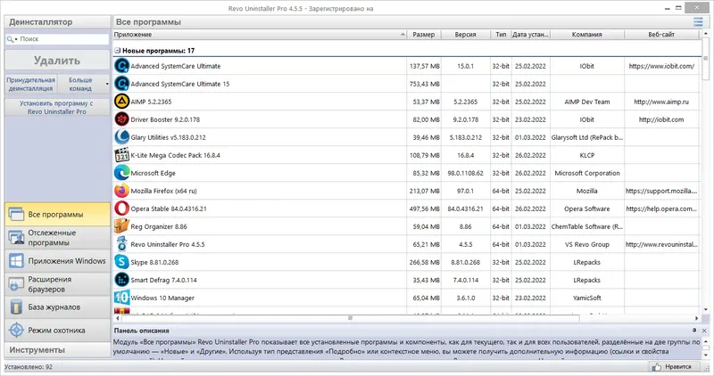The height and width of the screenshot is (376, 714).
Task: Click Принудительная деинсталляция button
Action: 31,84
